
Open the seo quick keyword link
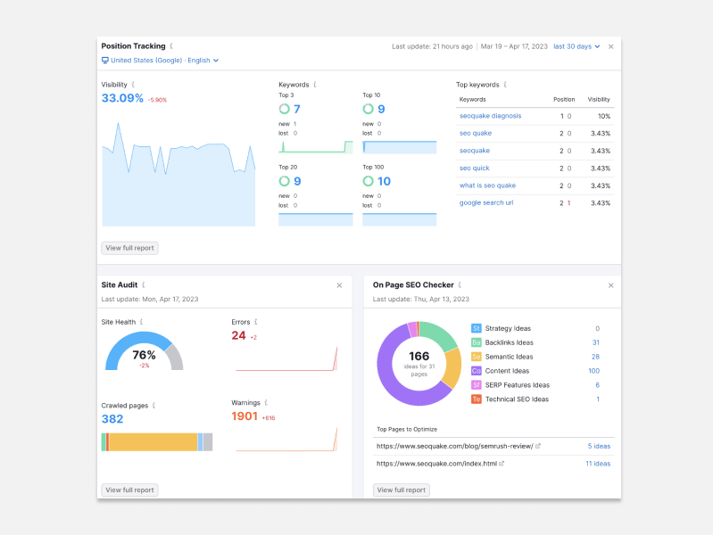(x=474, y=169)
